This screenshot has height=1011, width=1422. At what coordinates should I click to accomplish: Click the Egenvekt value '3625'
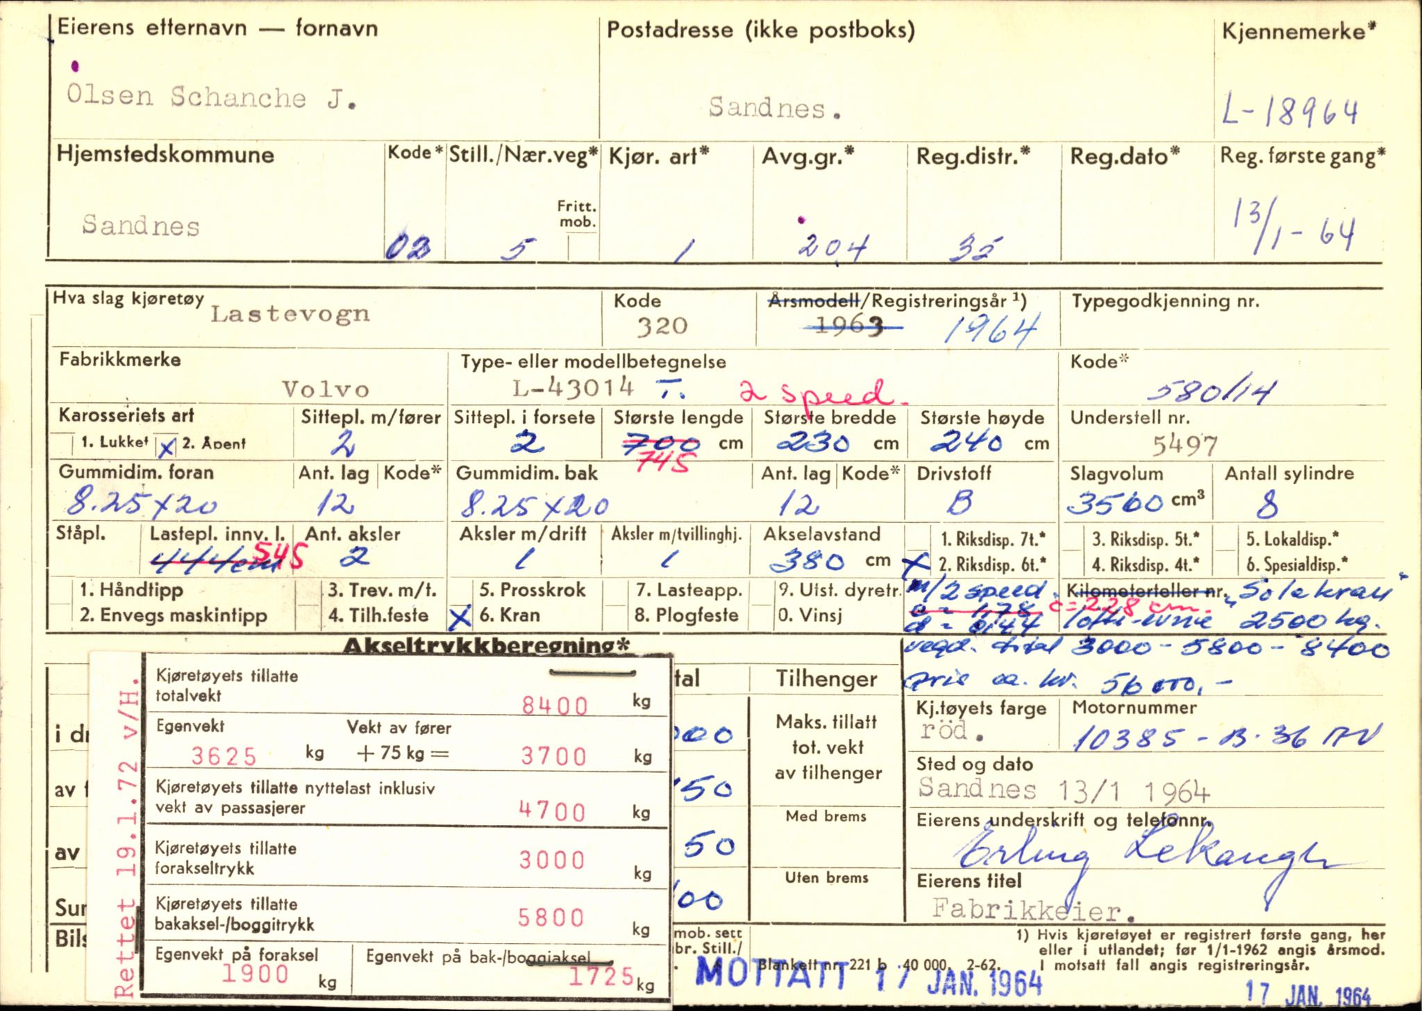(224, 755)
